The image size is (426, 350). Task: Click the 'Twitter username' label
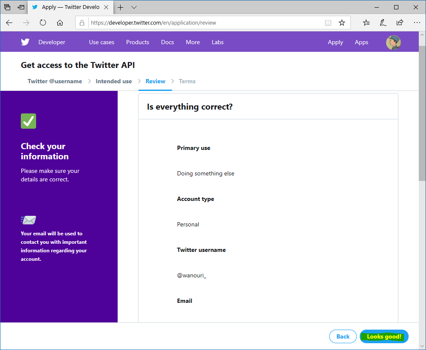[x=201, y=250]
